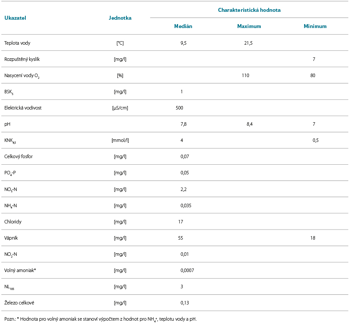
Task: Select the Chloridy row label
Action: (13, 222)
